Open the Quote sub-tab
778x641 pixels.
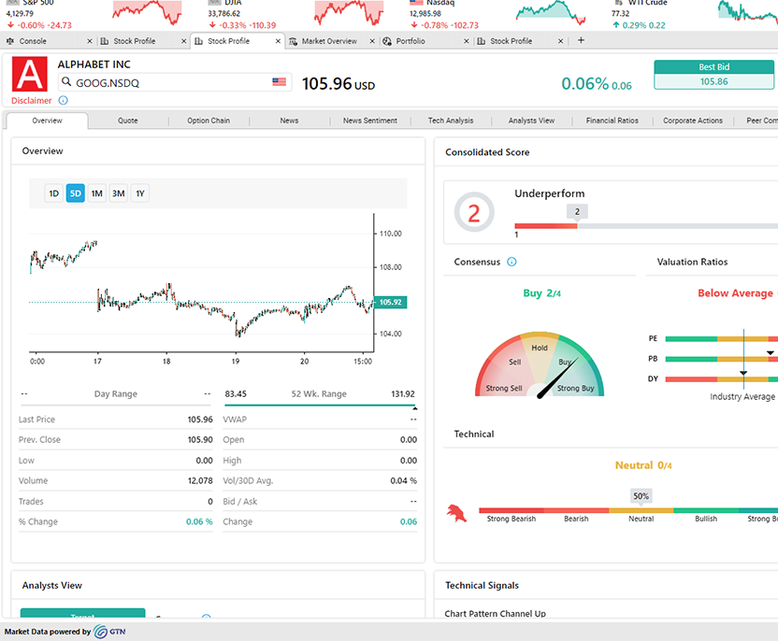[x=128, y=121]
